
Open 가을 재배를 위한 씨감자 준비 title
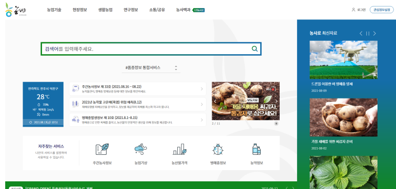tap(332, 141)
